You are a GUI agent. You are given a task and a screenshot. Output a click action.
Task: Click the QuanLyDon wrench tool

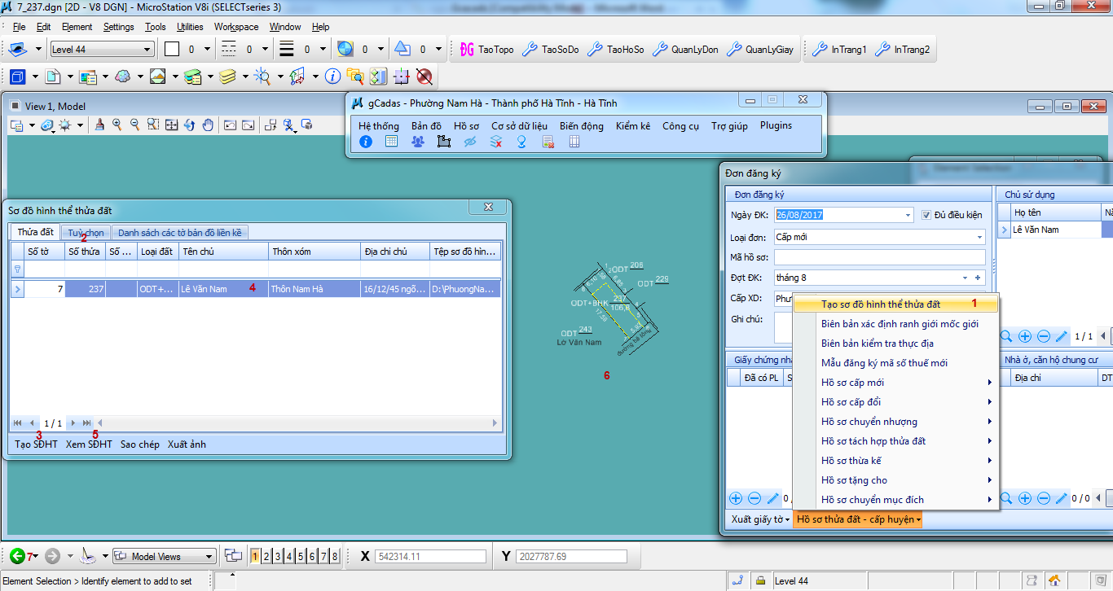pyautogui.click(x=685, y=50)
